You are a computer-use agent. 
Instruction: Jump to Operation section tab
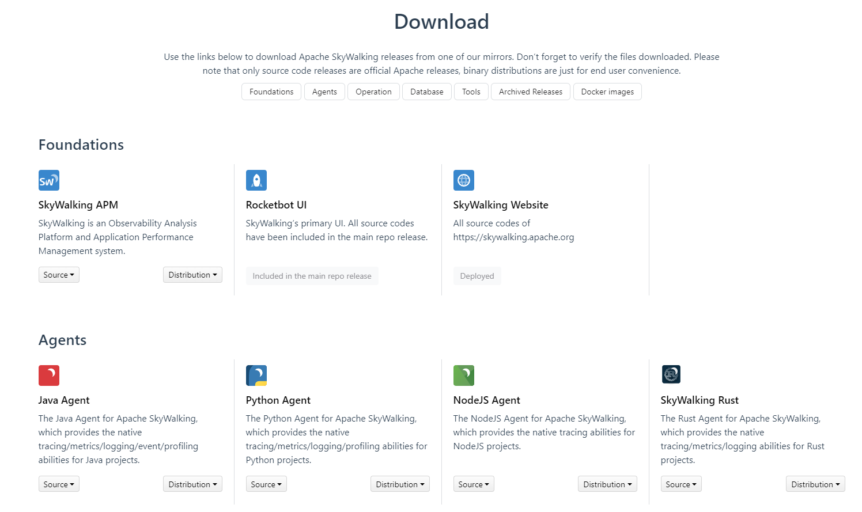tap(373, 92)
